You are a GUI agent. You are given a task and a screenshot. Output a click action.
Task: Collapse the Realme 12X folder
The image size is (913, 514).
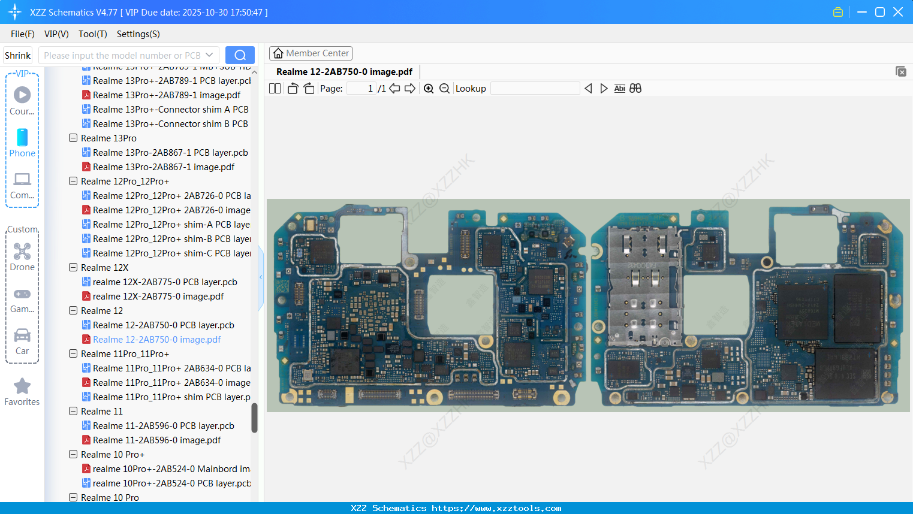pos(73,268)
